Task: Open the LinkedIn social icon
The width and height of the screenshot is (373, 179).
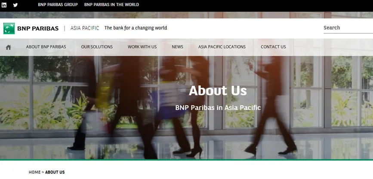Action: tap(4, 5)
